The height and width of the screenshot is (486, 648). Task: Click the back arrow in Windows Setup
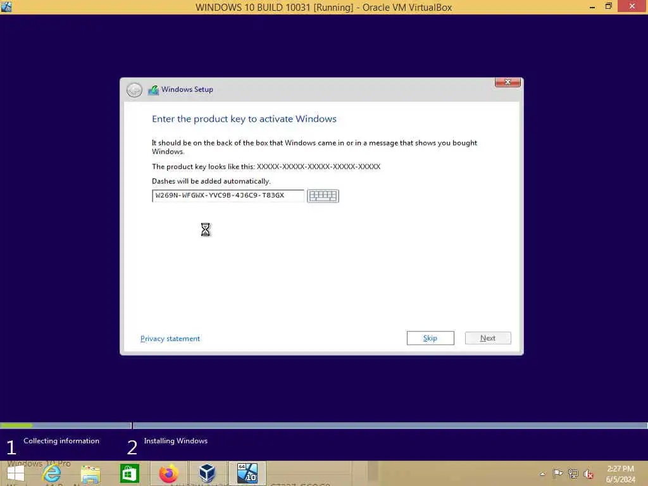pyautogui.click(x=134, y=90)
